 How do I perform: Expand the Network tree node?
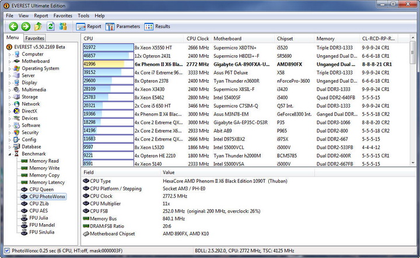[10, 104]
